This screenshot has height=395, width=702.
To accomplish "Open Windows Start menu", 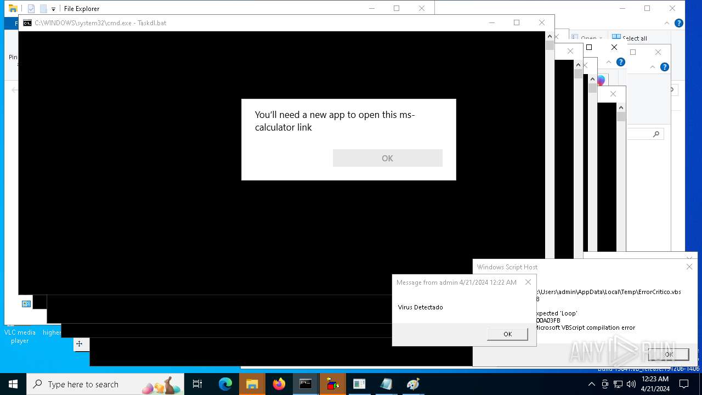I will [x=13, y=384].
